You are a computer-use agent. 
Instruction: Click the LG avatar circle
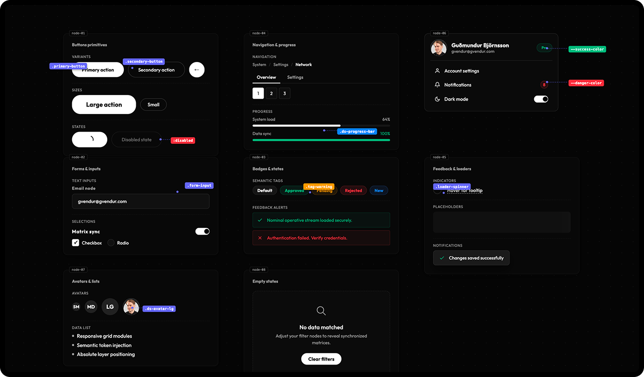click(110, 306)
